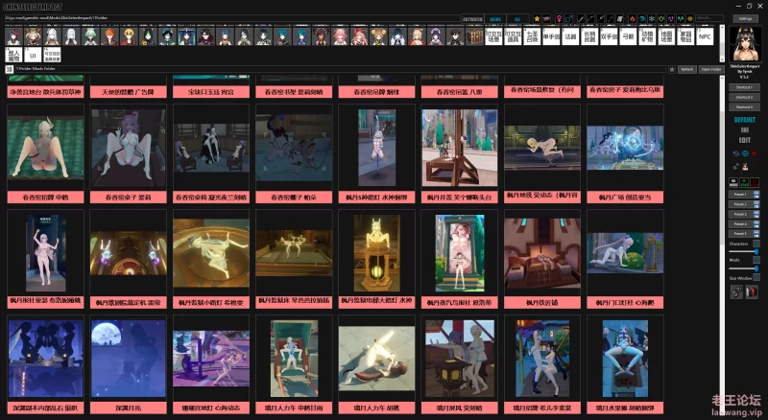This screenshot has height=420, width=768.
Task: Select the DEFAULT mode label
Action: (x=745, y=120)
